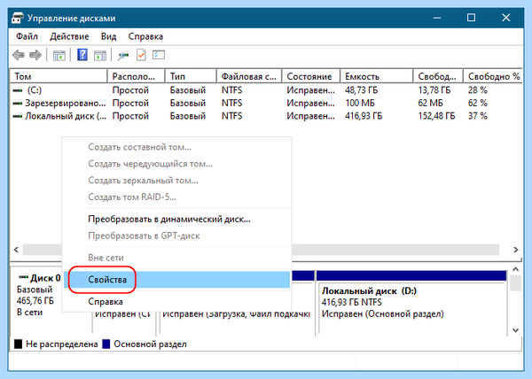Viewport: 532px width, 379px height.
Task: Click the Back arrow toolbar icon
Action: tap(19, 55)
